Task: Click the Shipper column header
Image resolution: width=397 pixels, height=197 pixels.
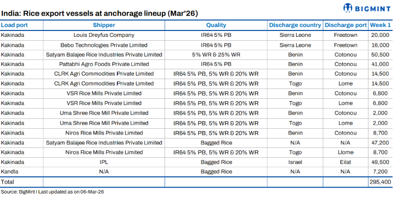Action: (x=104, y=25)
